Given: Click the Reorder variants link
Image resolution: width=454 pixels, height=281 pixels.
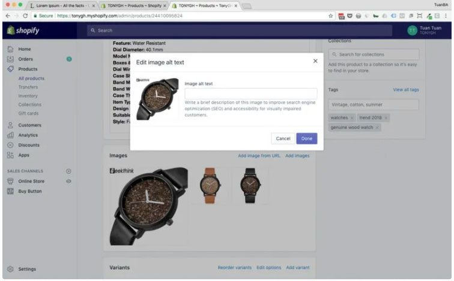Looking at the screenshot, I should 235,268.
